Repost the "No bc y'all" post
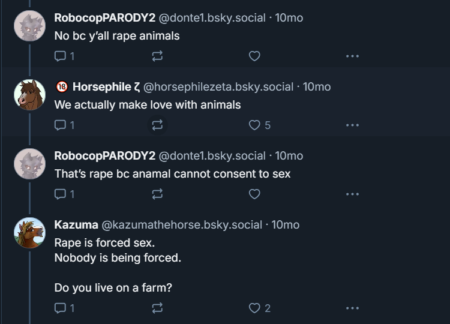 157,56
